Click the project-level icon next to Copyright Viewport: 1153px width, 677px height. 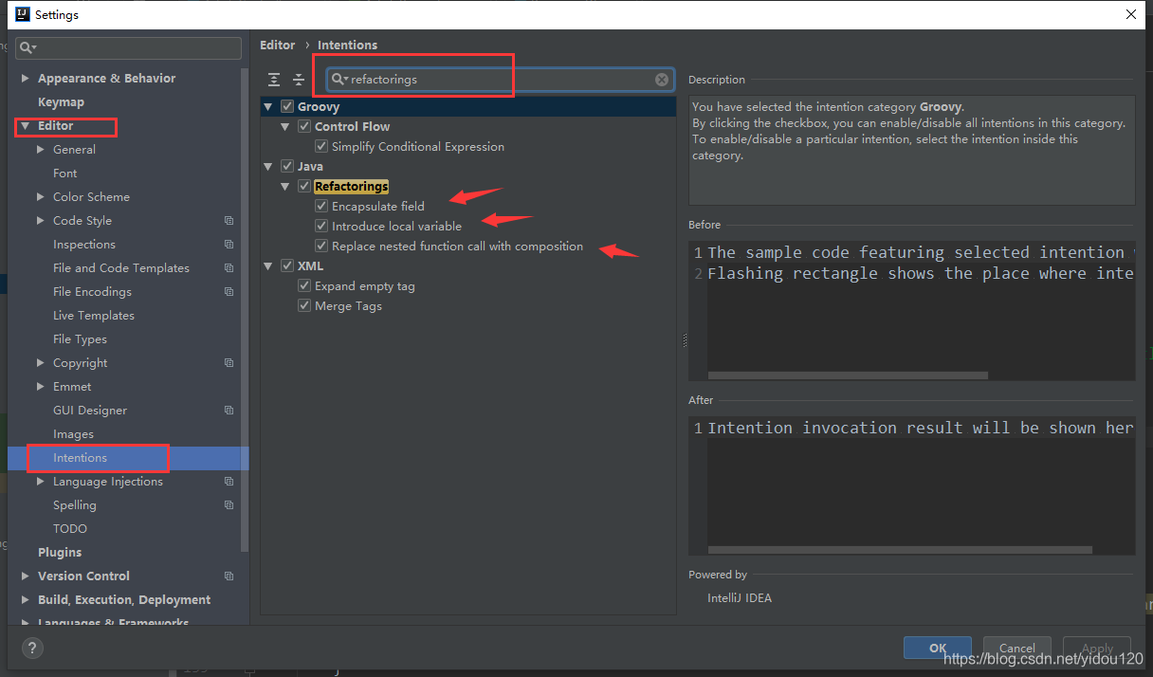click(x=229, y=363)
